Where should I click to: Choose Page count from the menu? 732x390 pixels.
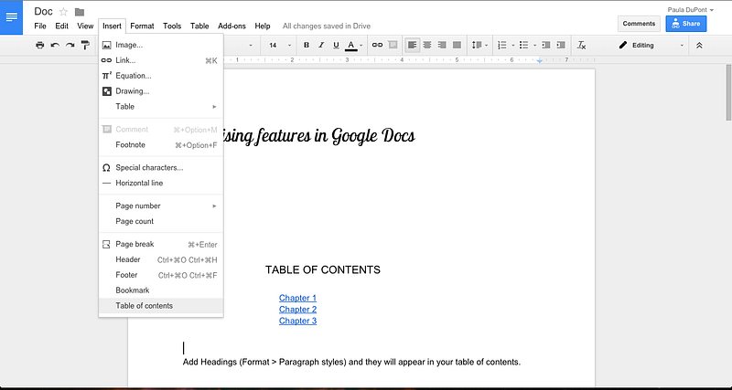(161, 221)
